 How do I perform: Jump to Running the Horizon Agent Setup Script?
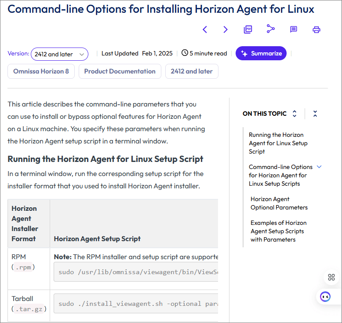point(278,143)
